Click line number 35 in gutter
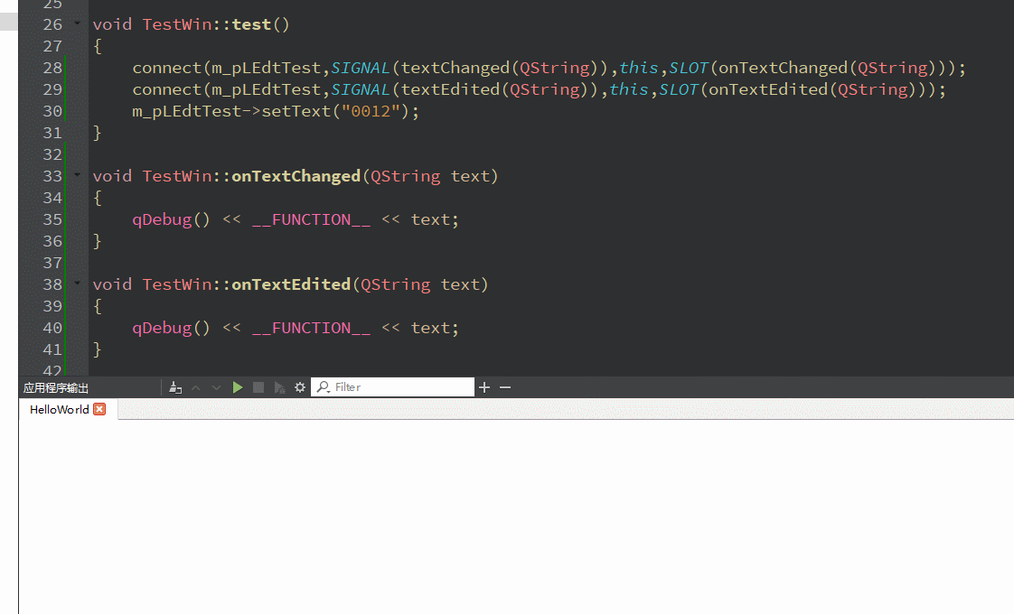This screenshot has height=614, width=1014. (x=52, y=219)
